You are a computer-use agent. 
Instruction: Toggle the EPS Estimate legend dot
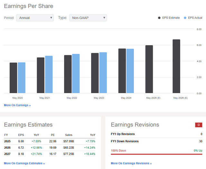(x=160, y=18)
